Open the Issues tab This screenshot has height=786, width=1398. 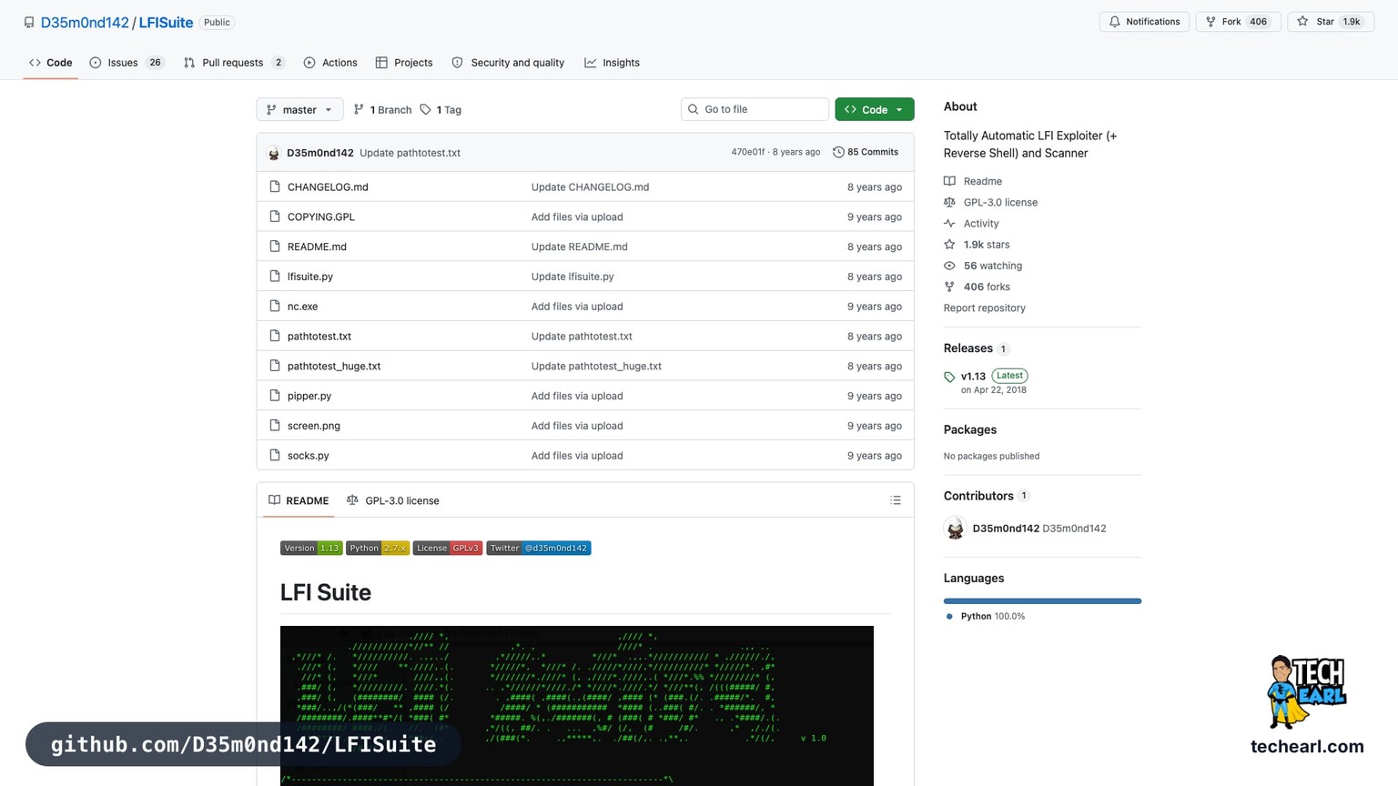(x=127, y=63)
